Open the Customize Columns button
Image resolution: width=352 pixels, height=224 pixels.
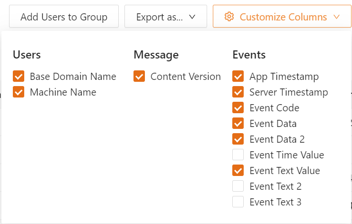coord(282,16)
